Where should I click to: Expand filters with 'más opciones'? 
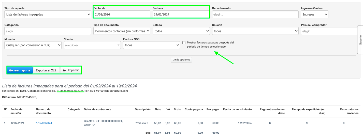click(181, 60)
